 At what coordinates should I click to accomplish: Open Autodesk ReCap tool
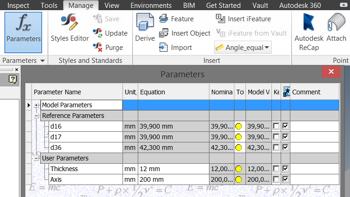pos(309,32)
